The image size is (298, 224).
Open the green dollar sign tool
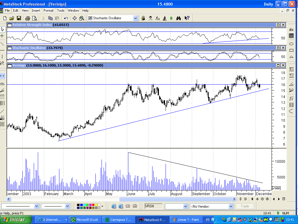171,18
